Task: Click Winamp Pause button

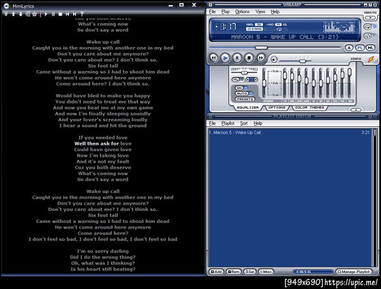Action: point(237,58)
